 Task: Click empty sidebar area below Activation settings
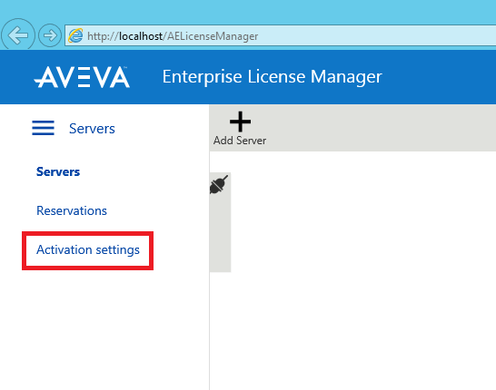[104, 328]
